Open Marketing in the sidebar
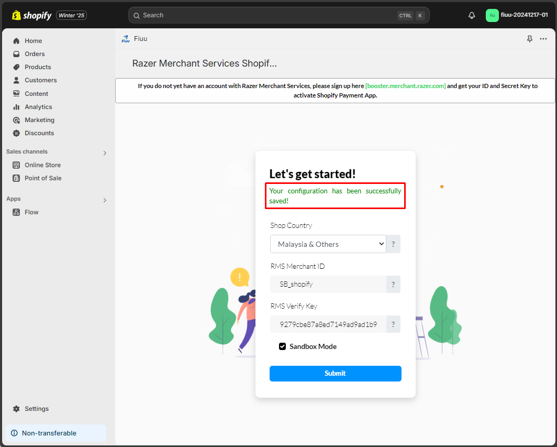 pos(39,120)
